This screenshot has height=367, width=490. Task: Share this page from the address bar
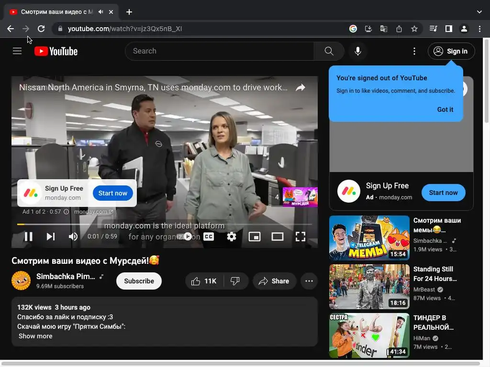399,29
